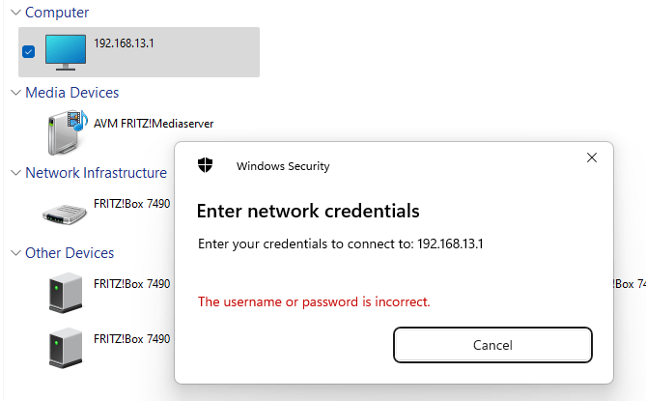Select the FRITZ!Box 7490 router icon under Network Infrastructure
Screen dimensions: 646x401
(65, 215)
